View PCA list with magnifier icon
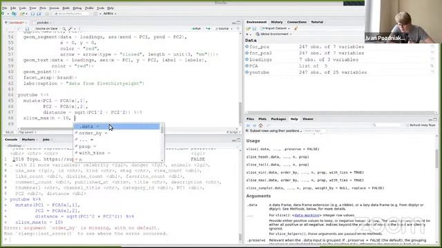This screenshot has width=442, height=248. [x=432, y=66]
